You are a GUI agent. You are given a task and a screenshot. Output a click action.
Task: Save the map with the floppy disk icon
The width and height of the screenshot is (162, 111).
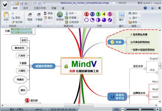tap(22, 3)
